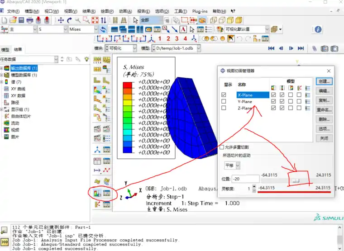Open the S variable dropdown
The height and width of the screenshot is (251, 344).
[53, 29]
